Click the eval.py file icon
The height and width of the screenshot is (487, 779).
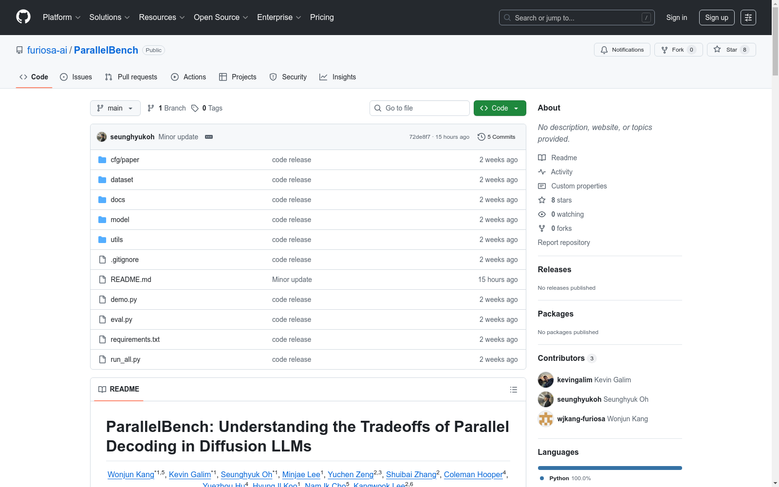point(102,319)
